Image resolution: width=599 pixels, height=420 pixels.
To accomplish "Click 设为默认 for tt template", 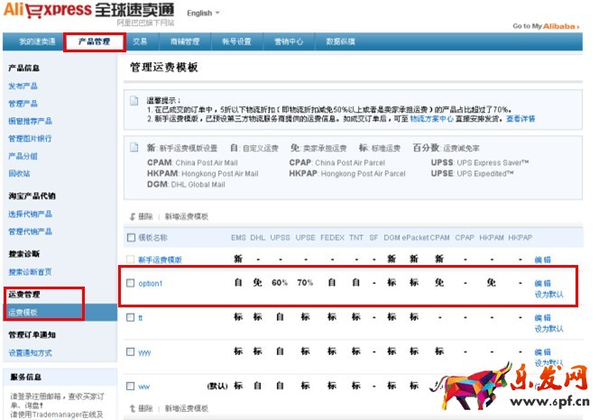I will pos(548,329).
